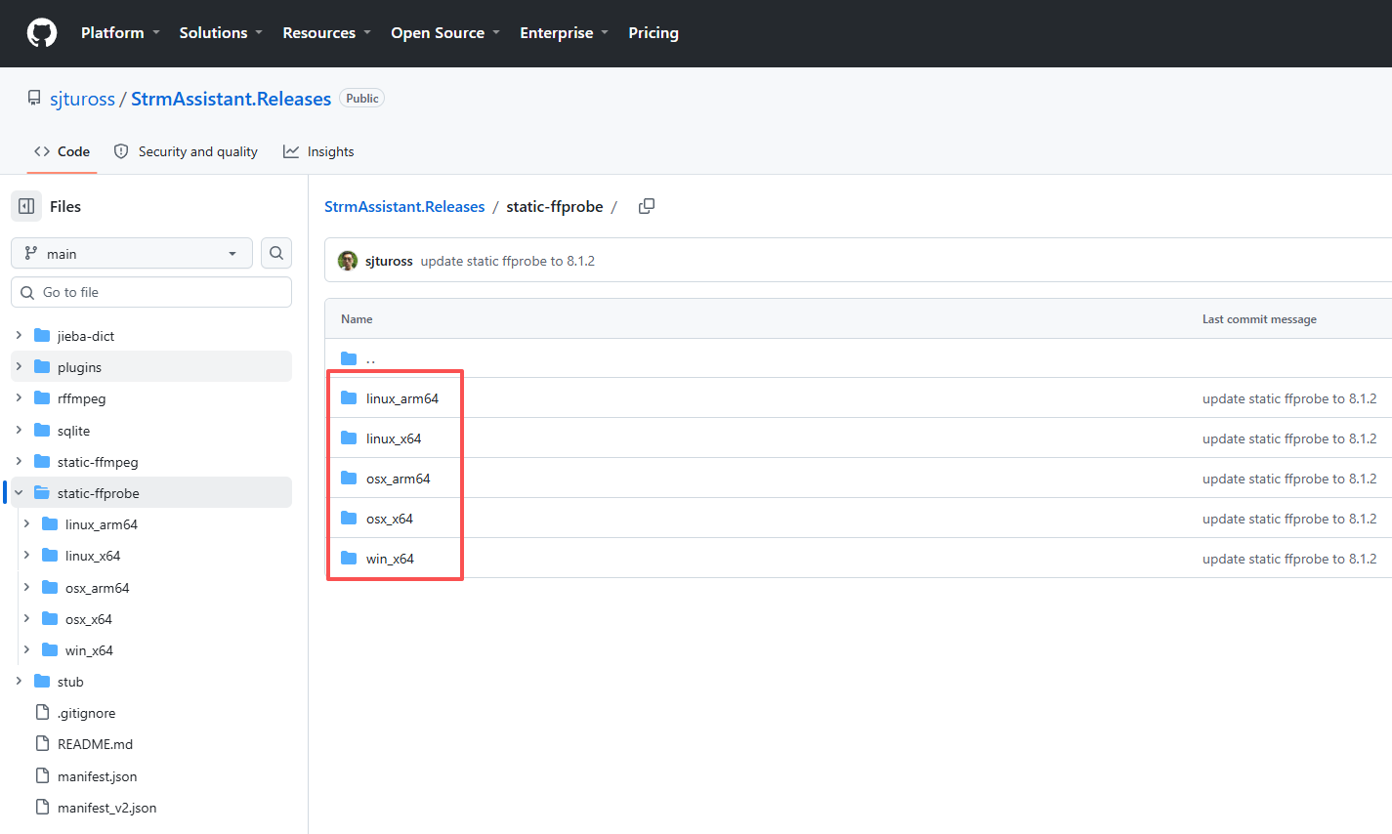This screenshot has height=834, width=1392.
Task: Expand linux_arm64 chevron in the file tree
Action: click(26, 524)
